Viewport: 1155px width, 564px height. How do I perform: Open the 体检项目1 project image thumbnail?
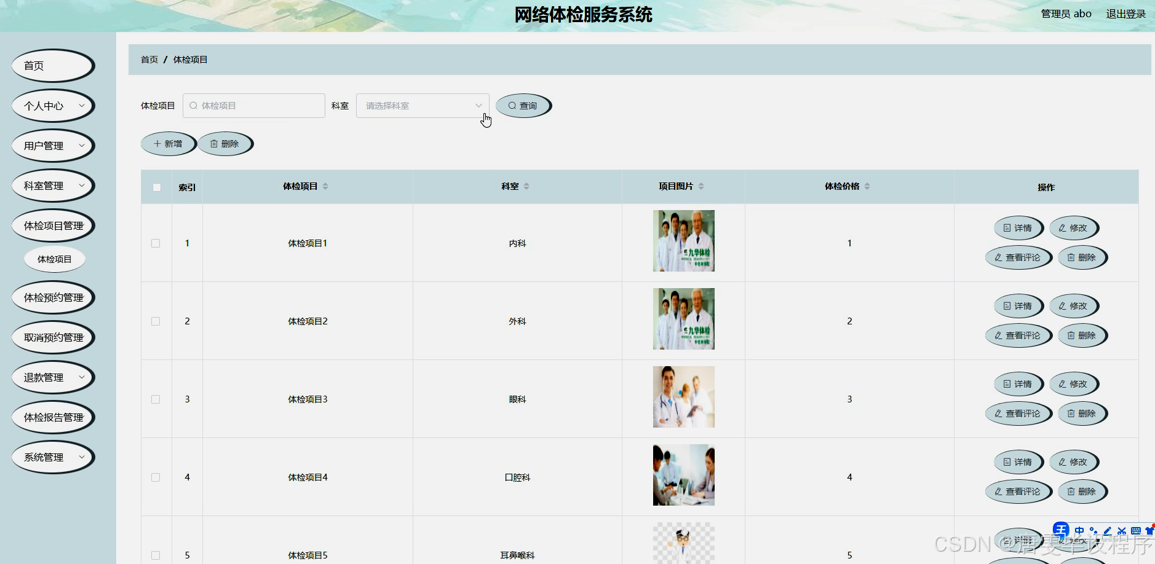(x=683, y=241)
